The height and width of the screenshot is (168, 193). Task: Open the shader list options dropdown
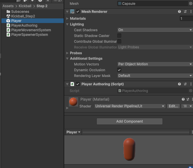188,106
